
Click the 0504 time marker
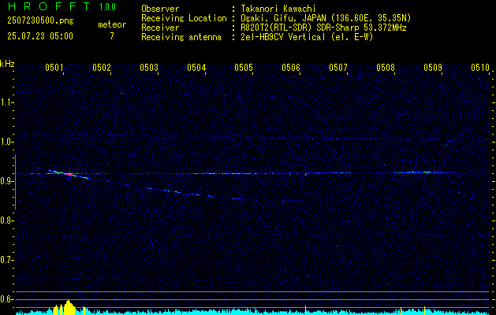(x=196, y=67)
